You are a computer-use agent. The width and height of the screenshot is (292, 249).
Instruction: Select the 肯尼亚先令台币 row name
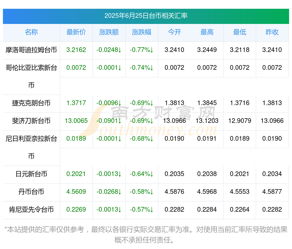click(31, 210)
